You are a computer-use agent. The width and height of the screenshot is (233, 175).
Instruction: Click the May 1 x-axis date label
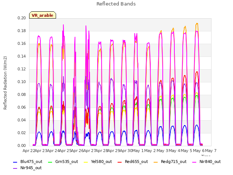[138, 151]
